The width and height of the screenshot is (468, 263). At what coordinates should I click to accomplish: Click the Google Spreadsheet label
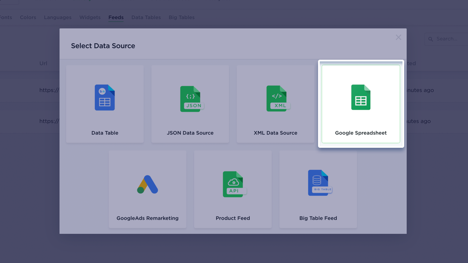[361, 133]
